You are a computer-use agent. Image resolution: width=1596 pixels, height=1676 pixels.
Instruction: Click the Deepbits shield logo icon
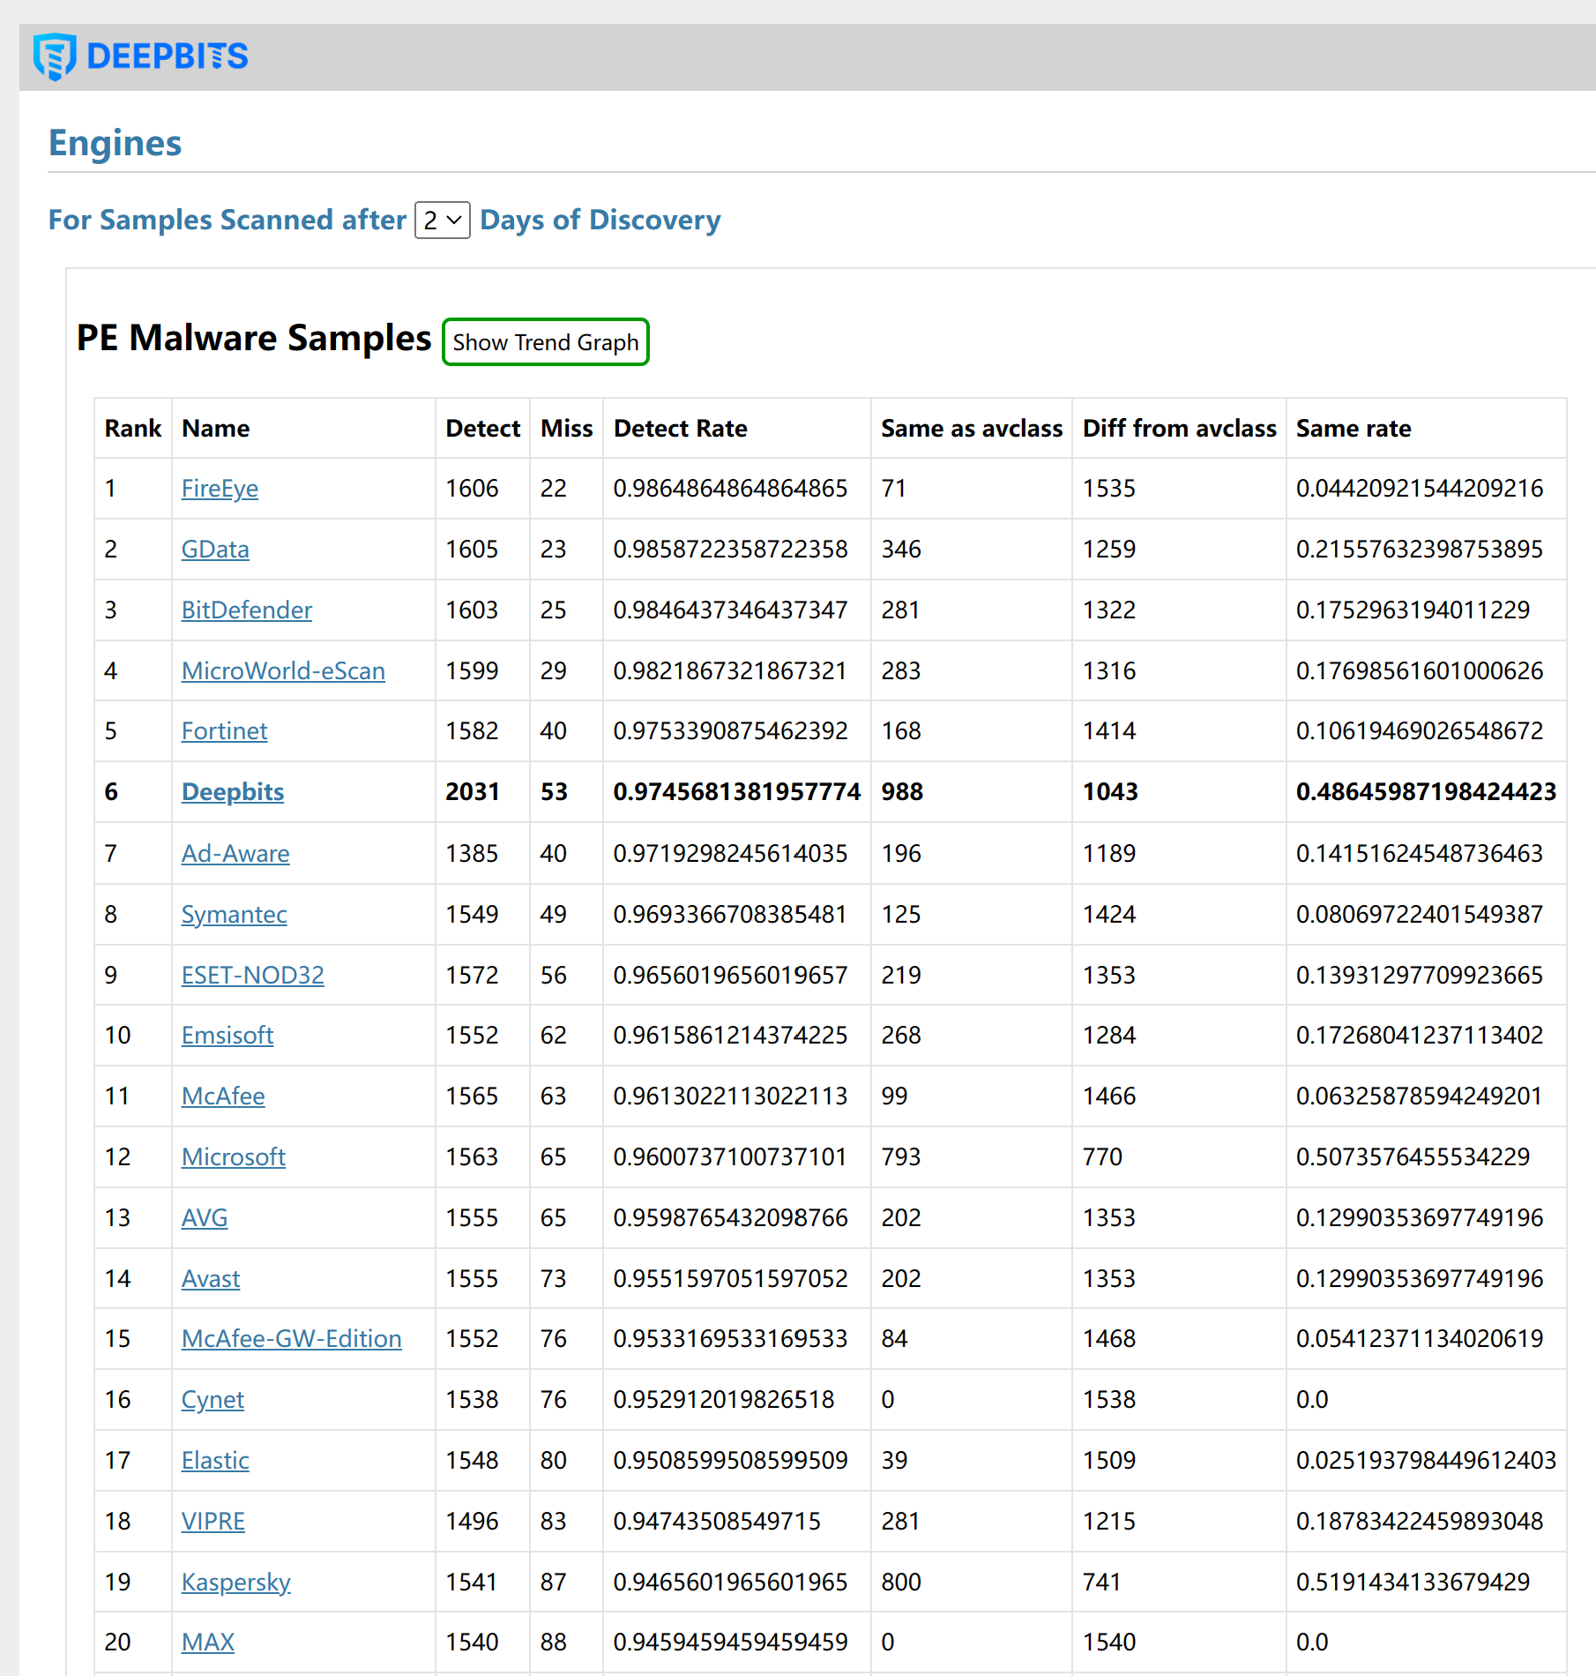point(55,56)
